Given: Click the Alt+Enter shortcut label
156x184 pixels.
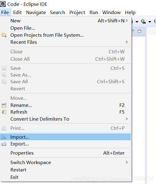Looking at the screenshot, I should click(x=114, y=153).
